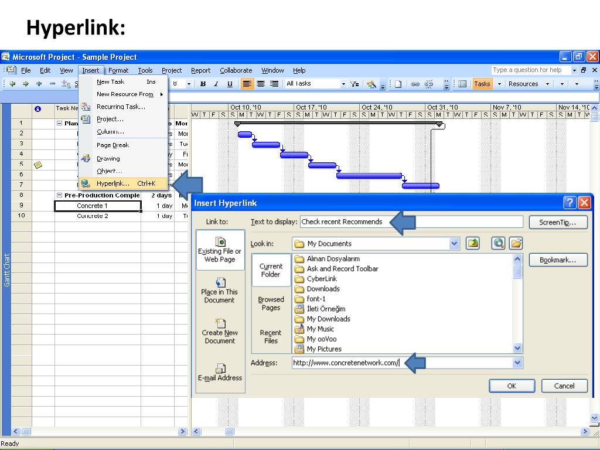The height and width of the screenshot is (450, 600).
Task: Open the Format menu
Action: (x=118, y=70)
